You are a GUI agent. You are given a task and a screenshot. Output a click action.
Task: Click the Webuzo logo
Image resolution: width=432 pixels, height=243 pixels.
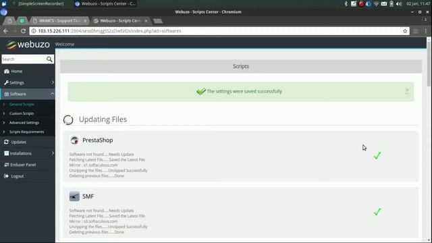click(x=28, y=45)
